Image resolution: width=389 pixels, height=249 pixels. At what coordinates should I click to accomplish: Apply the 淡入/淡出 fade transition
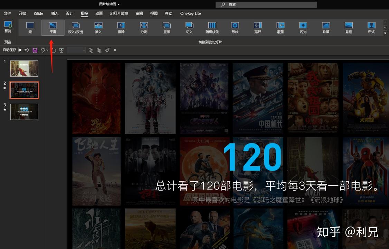[75, 28]
